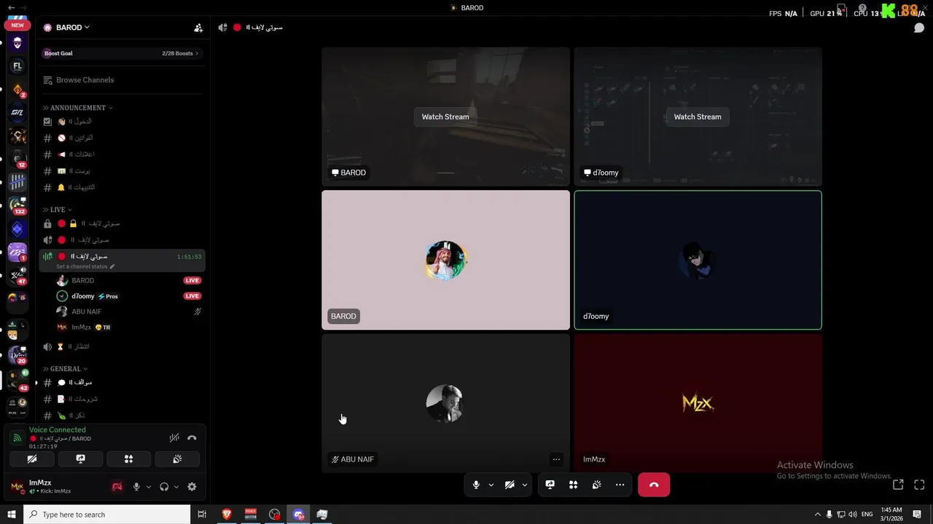Enter full screen call view
The height and width of the screenshot is (524, 933).
(x=919, y=484)
